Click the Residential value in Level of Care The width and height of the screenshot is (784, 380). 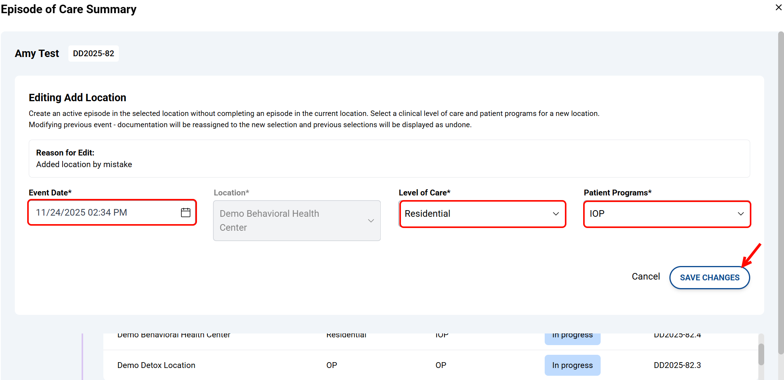(x=427, y=214)
